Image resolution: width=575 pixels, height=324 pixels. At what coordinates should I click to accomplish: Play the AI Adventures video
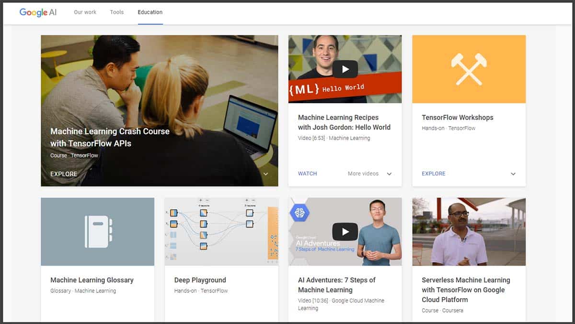click(345, 231)
